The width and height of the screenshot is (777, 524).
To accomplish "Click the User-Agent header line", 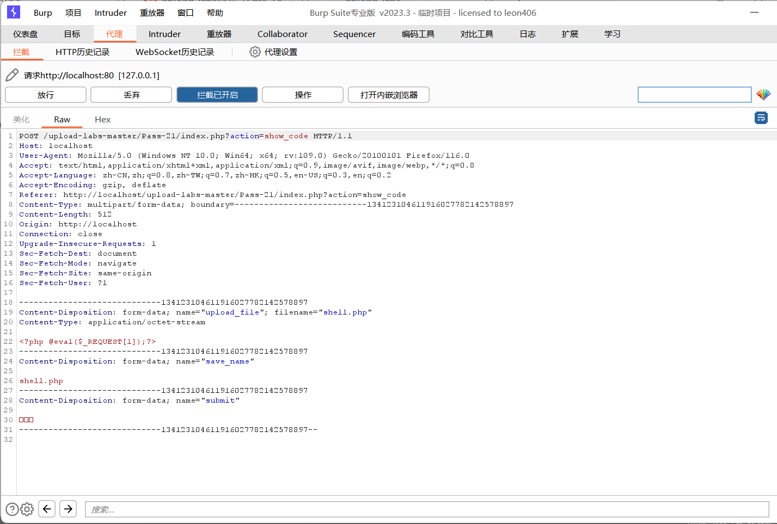I will (244, 156).
